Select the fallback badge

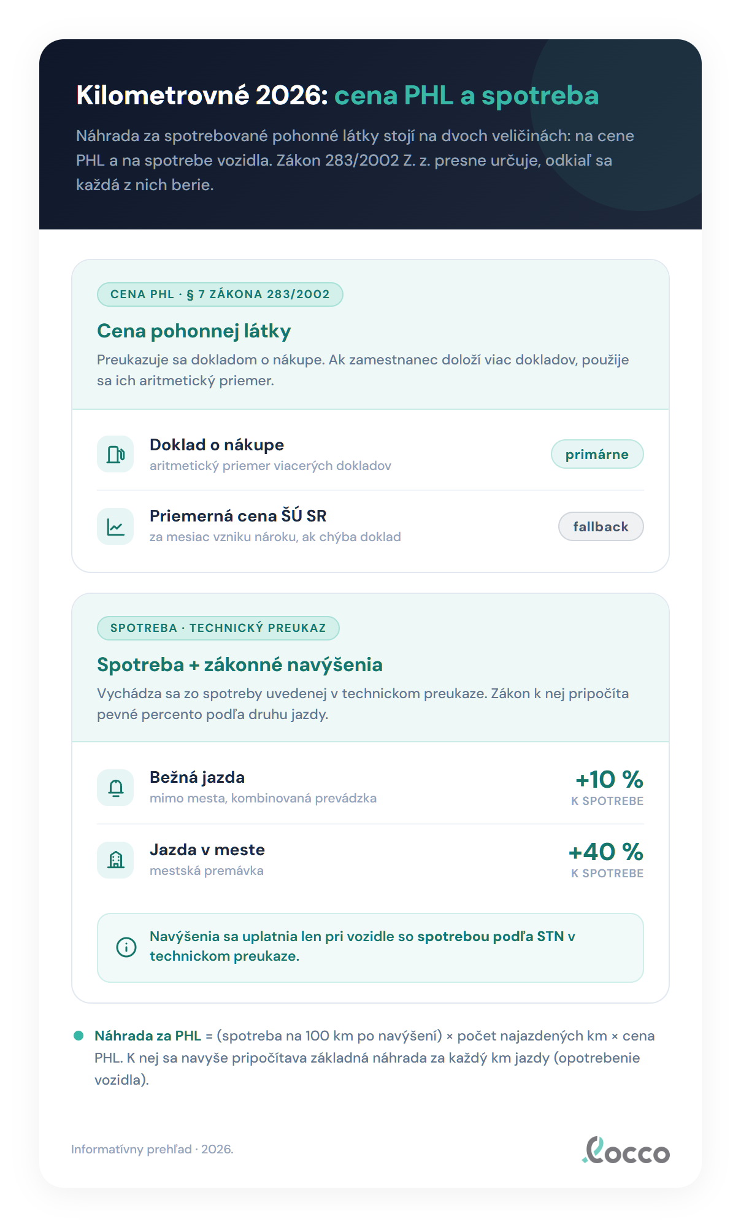pos(601,526)
